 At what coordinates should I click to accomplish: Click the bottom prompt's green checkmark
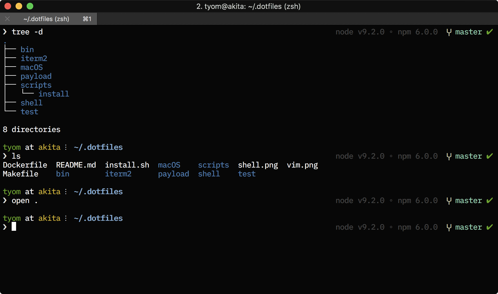[489, 227]
